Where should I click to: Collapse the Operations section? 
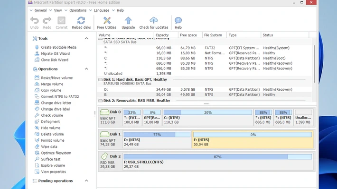(x=86, y=69)
